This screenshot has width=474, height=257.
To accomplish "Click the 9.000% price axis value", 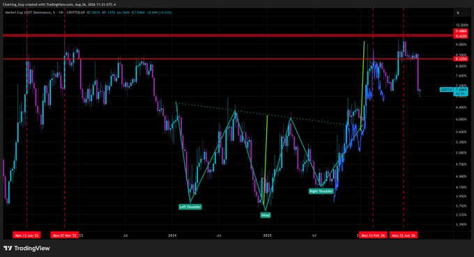I will pyautogui.click(x=461, y=45).
